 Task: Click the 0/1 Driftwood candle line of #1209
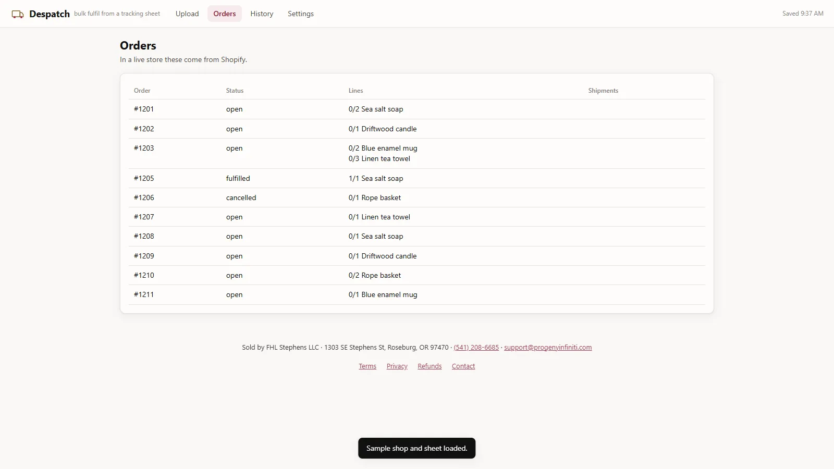coord(383,256)
